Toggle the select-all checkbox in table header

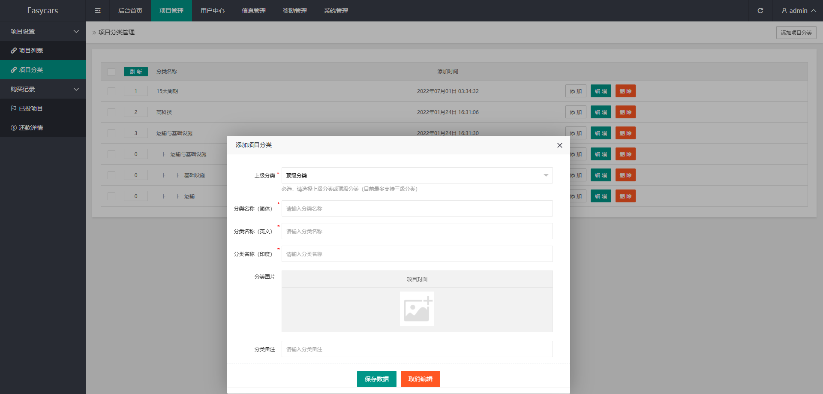(x=111, y=72)
